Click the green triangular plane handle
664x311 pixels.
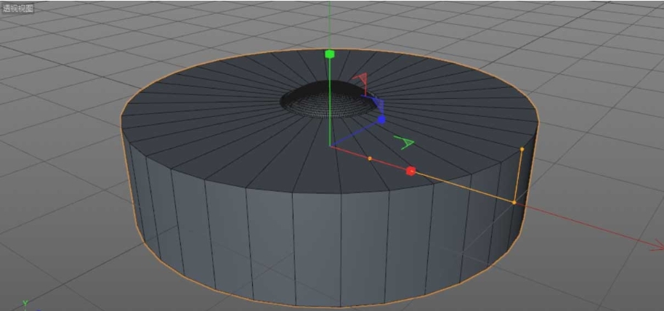click(404, 142)
